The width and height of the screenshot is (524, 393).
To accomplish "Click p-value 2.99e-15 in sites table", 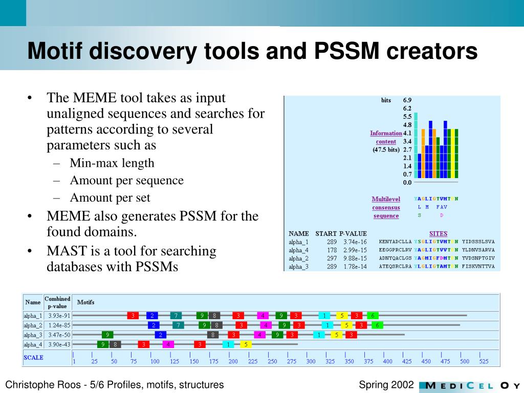I will tap(355, 250).
